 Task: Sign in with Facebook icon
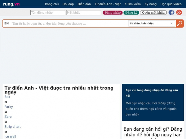171,12
